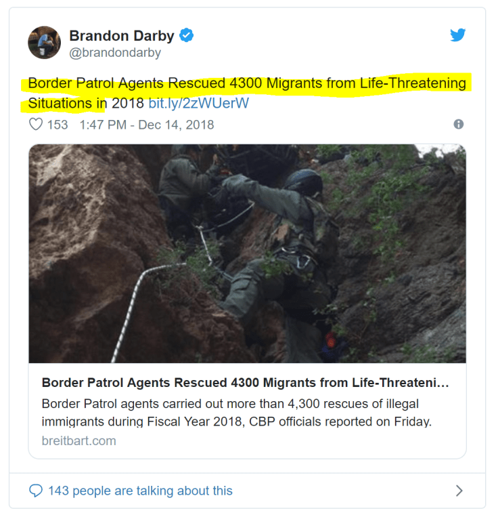Click the speech bubble reply icon

36,491
